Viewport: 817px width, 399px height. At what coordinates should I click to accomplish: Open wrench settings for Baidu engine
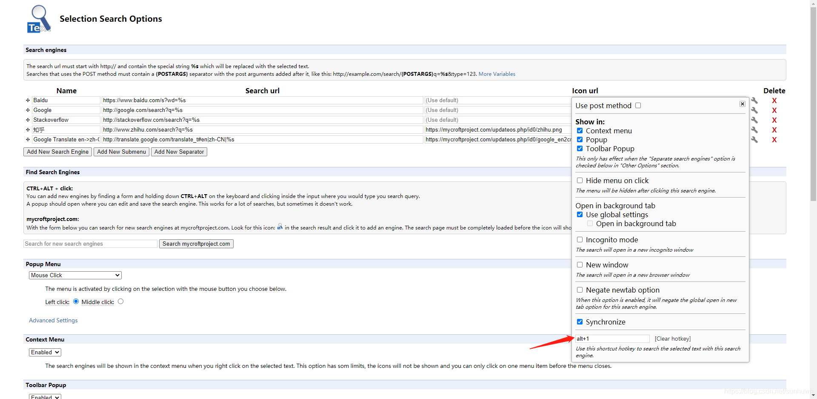click(754, 100)
